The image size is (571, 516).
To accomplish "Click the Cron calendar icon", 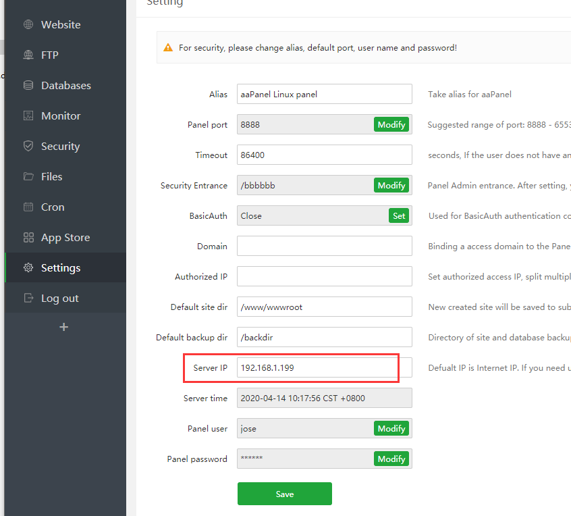I will [x=28, y=207].
